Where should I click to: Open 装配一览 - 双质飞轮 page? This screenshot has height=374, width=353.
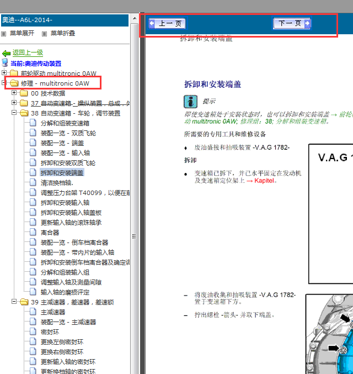click(68, 133)
